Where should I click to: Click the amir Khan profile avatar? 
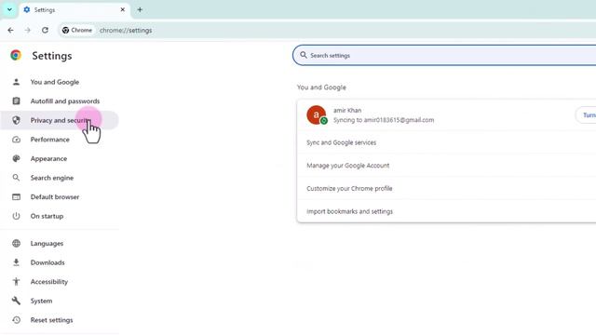(x=317, y=115)
